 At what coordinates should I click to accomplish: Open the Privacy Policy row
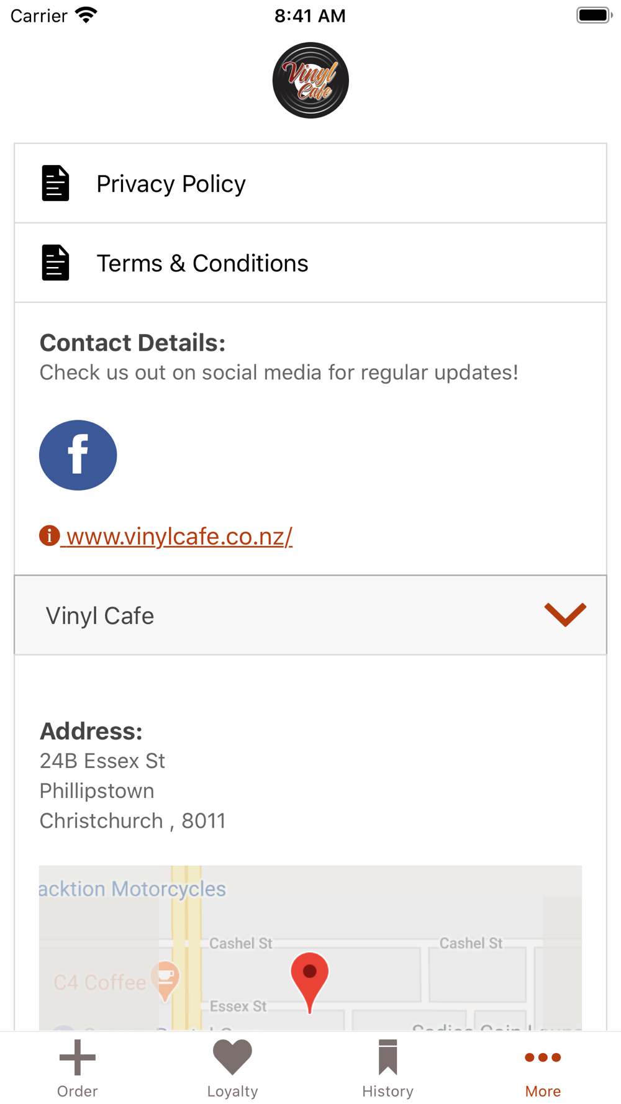(310, 183)
